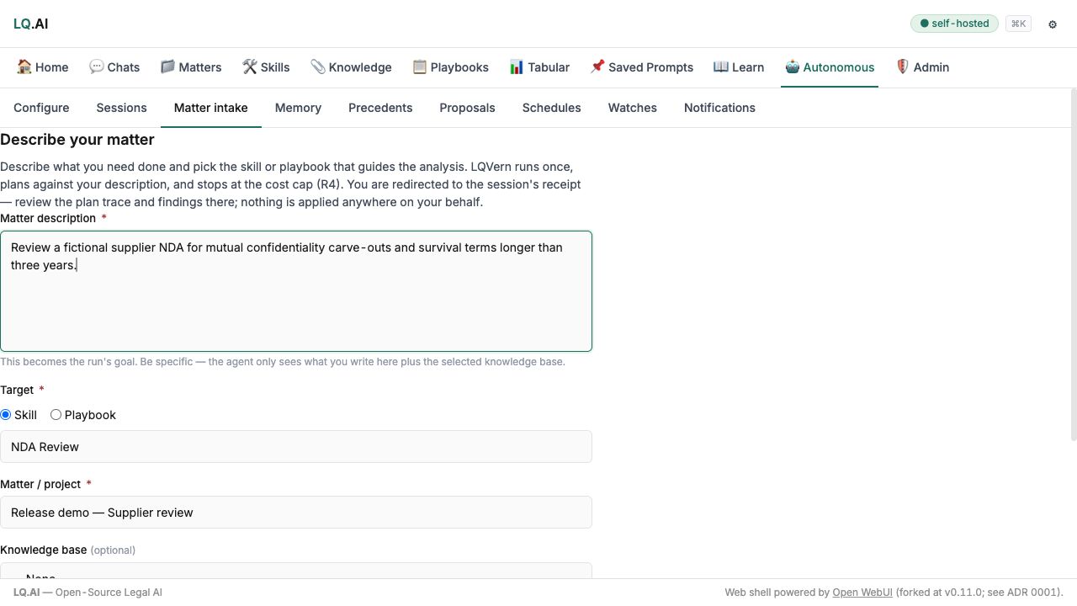Click inside the Matter description text area
The image size is (1077, 606).
click(x=296, y=291)
